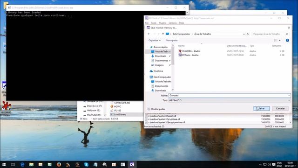Select GameGuard.des file in Explorer window
The height and width of the screenshot is (168, 298).
(122, 103)
